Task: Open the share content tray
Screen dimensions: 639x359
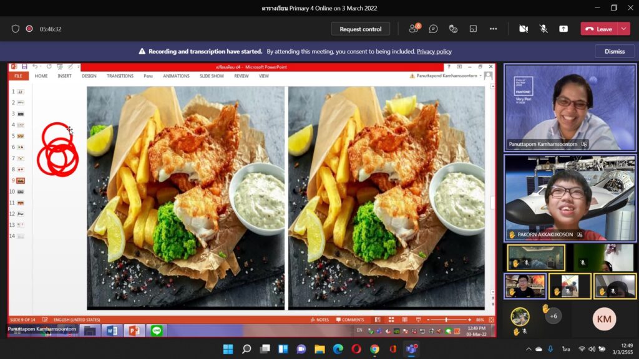Action: (x=563, y=29)
